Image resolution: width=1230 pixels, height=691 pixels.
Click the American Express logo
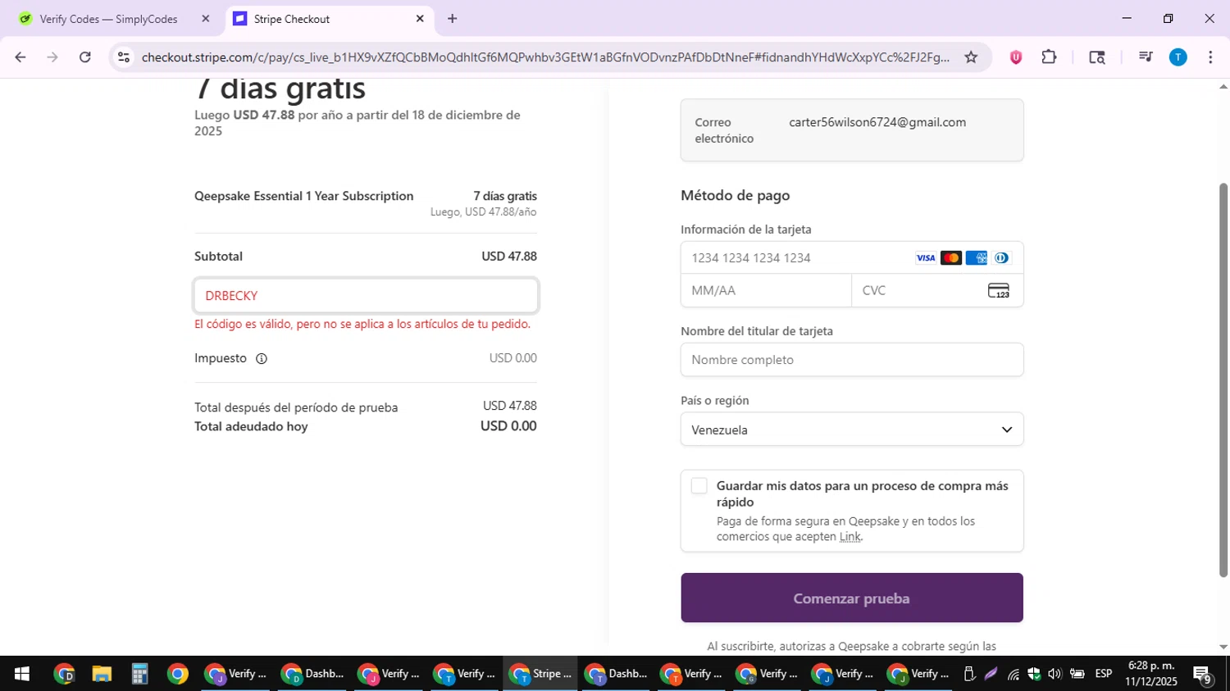(977, 258)
